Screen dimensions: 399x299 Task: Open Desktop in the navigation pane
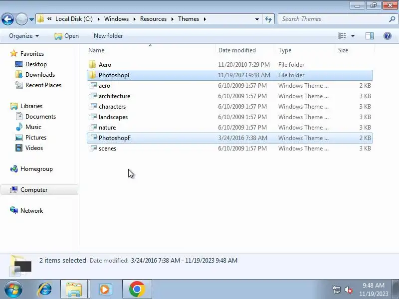pyautogui.click(x=31, y=64)
